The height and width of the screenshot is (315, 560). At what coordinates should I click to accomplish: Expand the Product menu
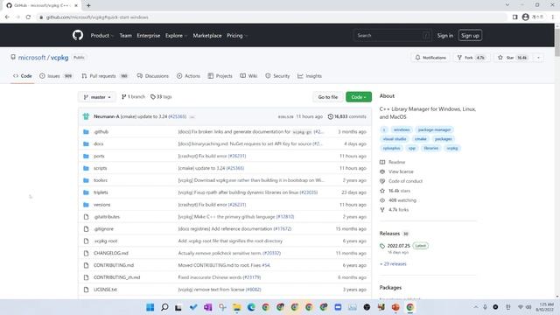(x=101, y=35)
